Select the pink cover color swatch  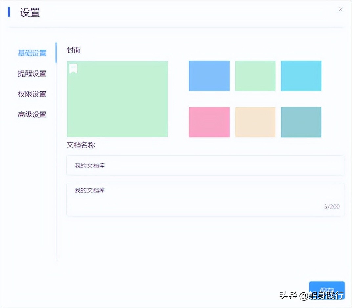click(x=209, y=122)
